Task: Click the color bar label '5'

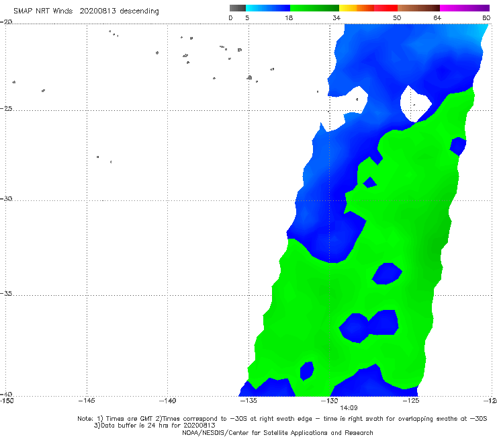Action: (247, 17)
